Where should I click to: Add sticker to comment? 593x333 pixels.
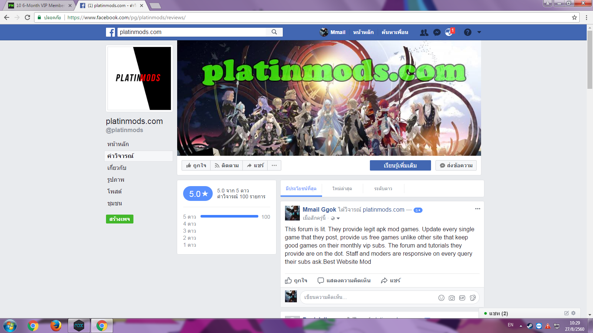(473, 298)
